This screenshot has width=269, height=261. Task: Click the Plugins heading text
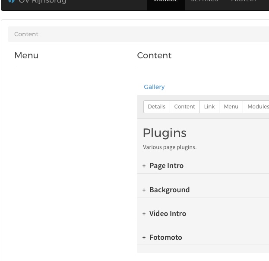point(165,133)
